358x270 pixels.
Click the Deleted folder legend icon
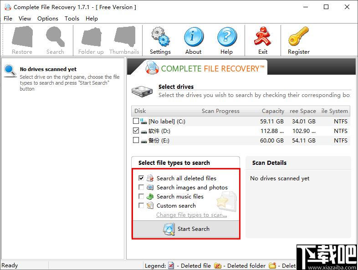tap(218, 265)
